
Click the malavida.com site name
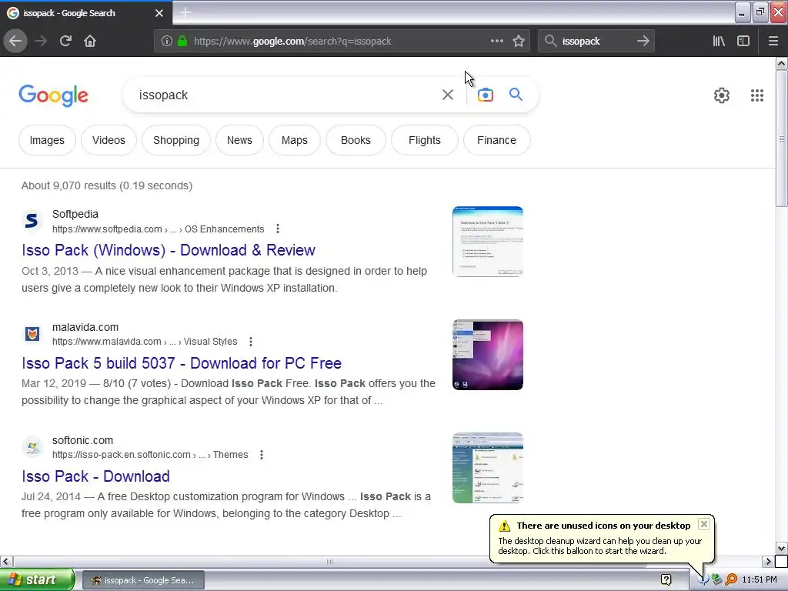pos(85,327)
